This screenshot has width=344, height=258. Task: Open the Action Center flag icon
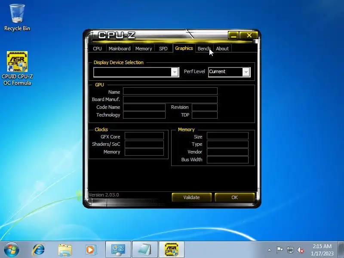tap(279, 250)
